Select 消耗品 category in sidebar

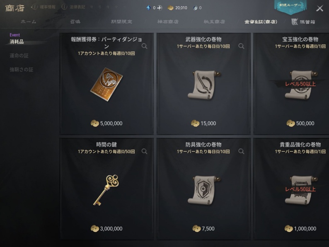(x=17, y=41)
